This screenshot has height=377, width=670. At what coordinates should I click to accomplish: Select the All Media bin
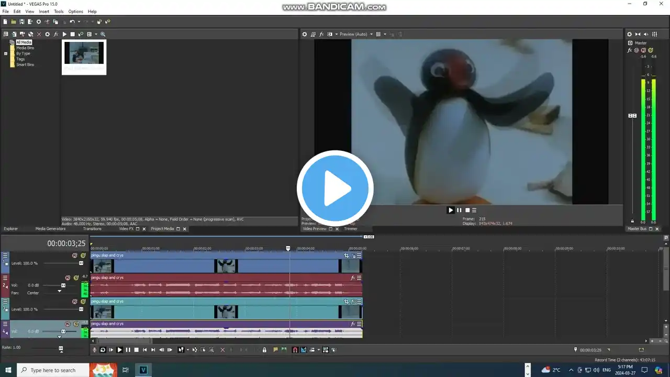tap(24, 42)
